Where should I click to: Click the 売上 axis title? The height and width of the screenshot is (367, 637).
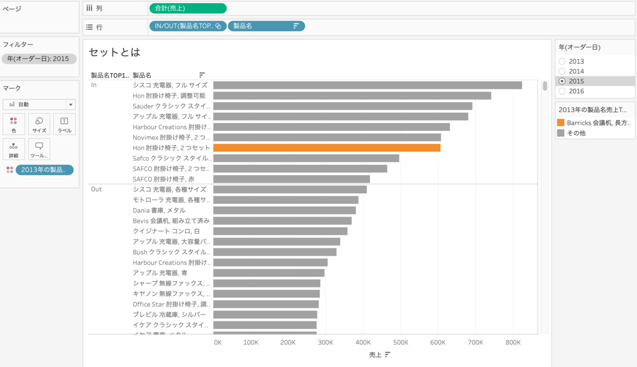point(375,354)
